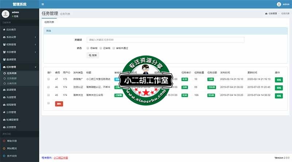Toggle the sidebar with the hamburger icon

(x=43, y=4)
